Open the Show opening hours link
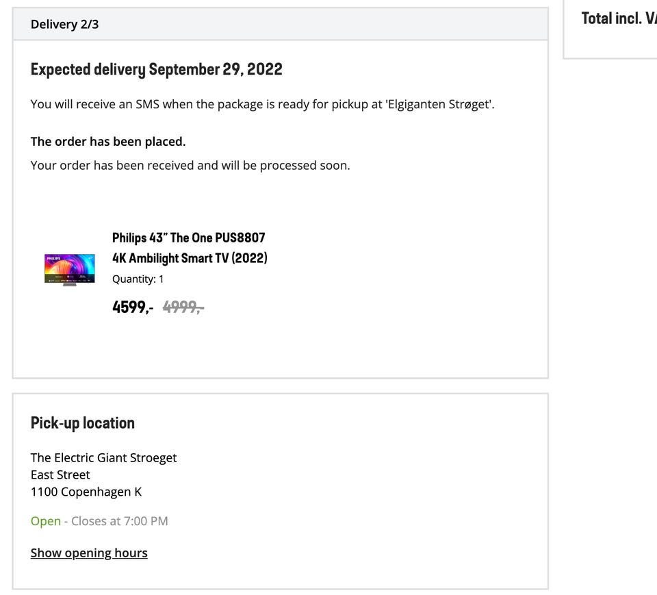Viewport: 657px width, 595px height. click(89, 553)
